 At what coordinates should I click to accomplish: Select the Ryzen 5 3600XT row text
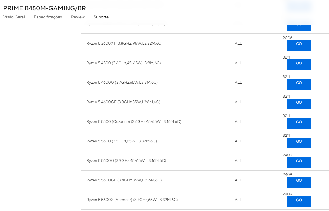coord(124,43)
